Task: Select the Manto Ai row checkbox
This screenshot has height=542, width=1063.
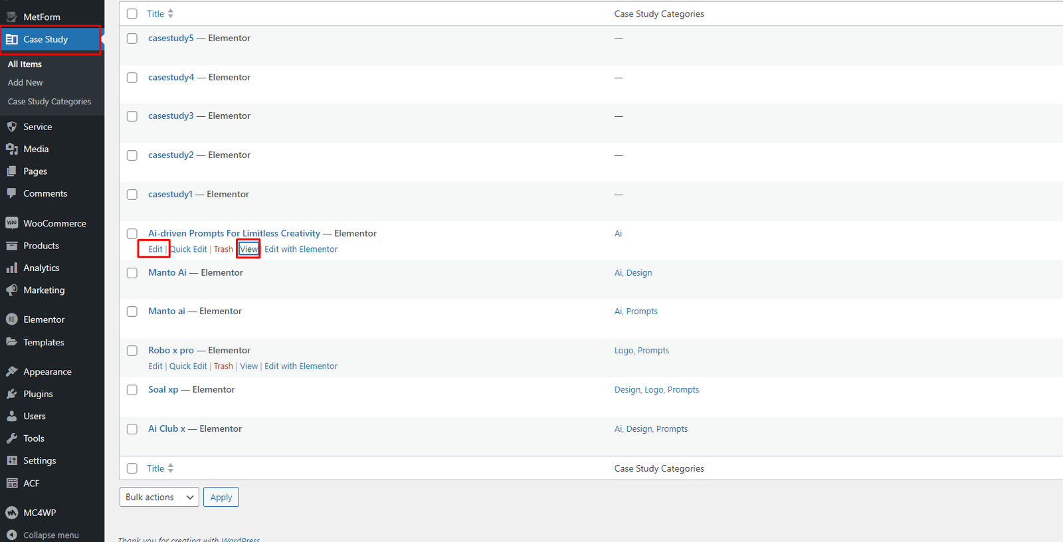Action: (x=132, y=273)
